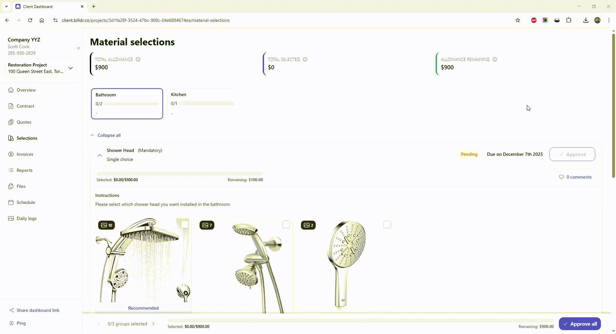Open Invoices in the sidebar
Screen dimensions: 616x334
click(25, 154)
